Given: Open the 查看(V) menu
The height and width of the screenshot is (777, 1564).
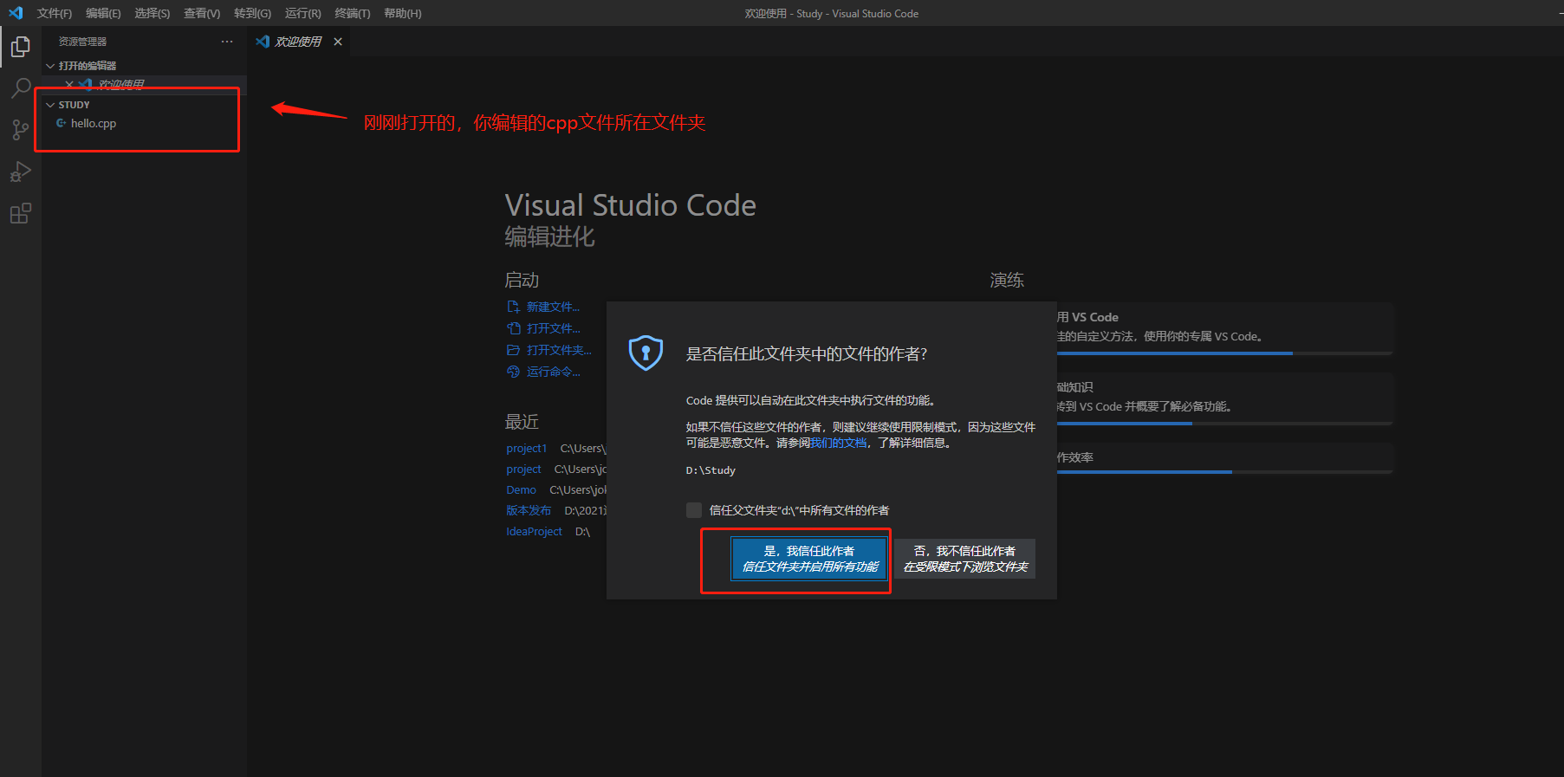Looking at the screenshot, I should [x=202, y=13].
